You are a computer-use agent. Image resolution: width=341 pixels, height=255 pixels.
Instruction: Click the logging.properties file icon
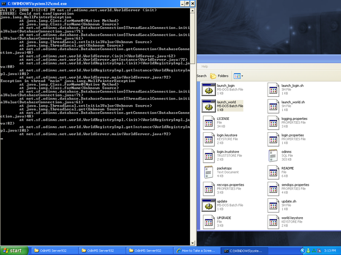274,123
